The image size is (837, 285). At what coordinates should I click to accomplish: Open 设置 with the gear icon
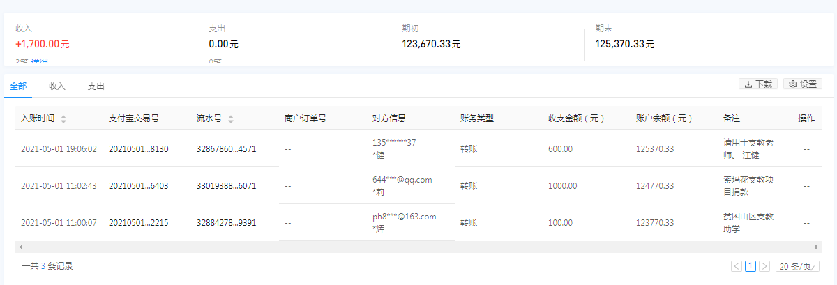802,84
